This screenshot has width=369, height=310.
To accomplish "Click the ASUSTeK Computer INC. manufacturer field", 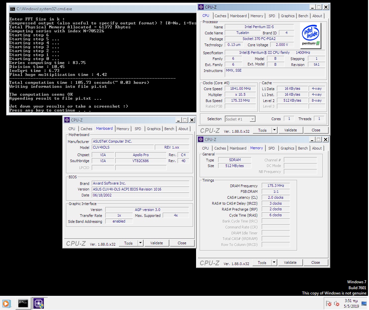I will click(x=141, y=142).
